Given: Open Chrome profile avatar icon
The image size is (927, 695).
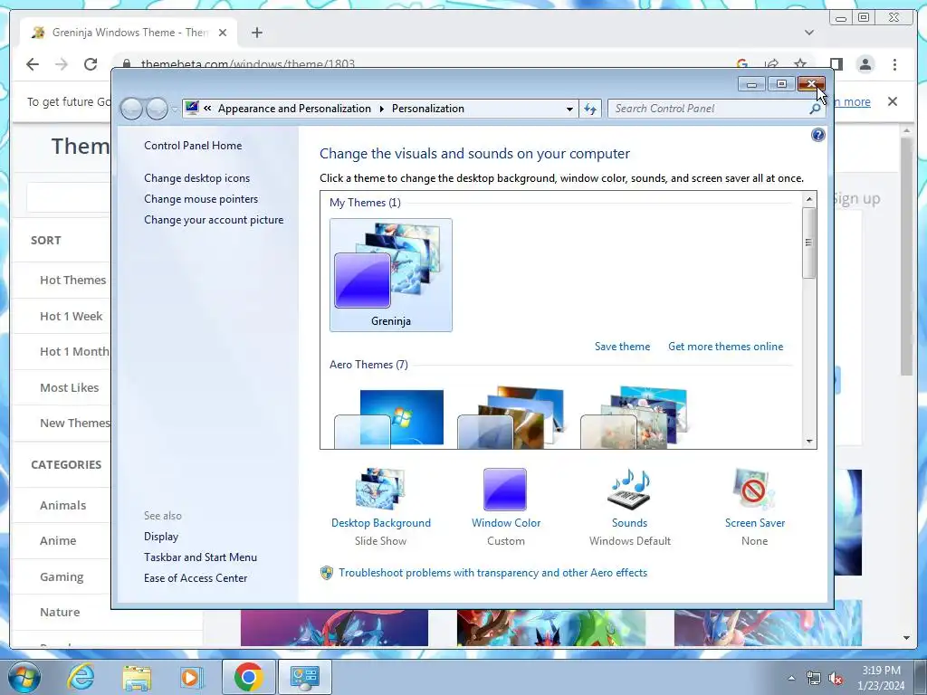Looking at the screenshot, I should point(865,64).
